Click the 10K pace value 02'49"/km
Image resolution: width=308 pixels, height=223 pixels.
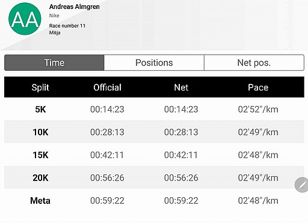(258, 132)
